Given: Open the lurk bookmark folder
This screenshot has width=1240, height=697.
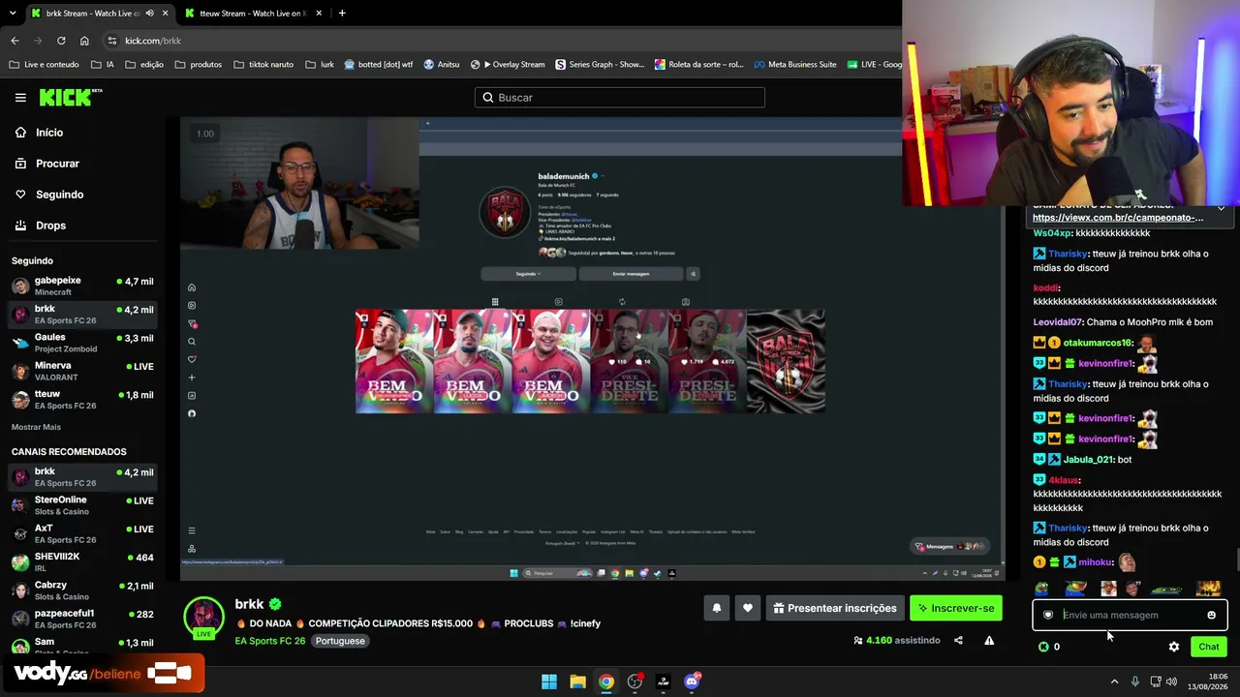Looking at the screenshot, I should pyautogui.click(x=320, y=65).
